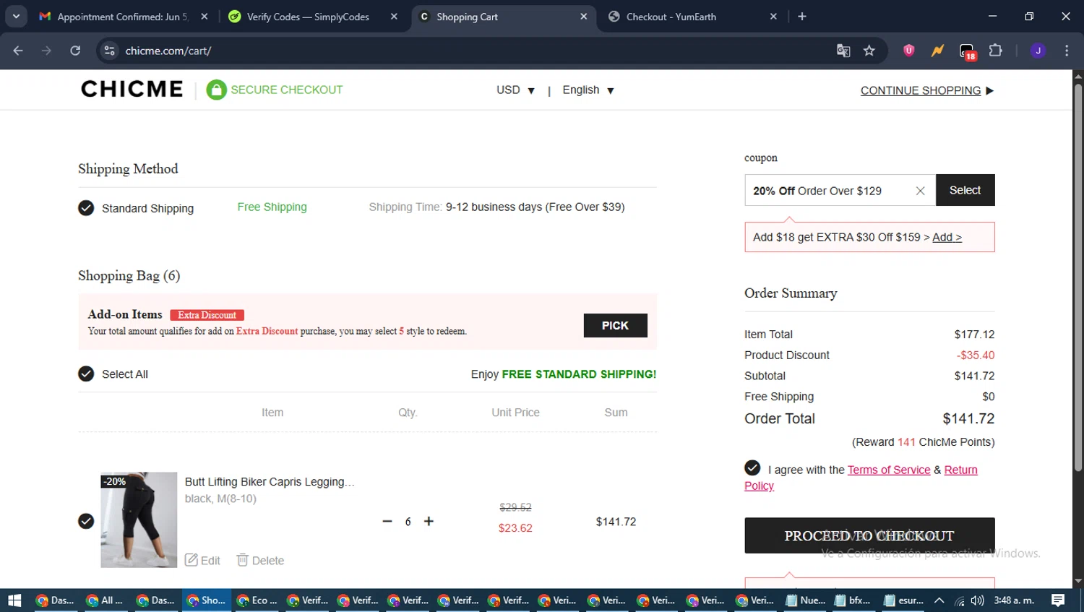The image size is (1084, 612).
Task: Open the Butt Lifting Biker Capris Legging title
Action: click(270, 482)
